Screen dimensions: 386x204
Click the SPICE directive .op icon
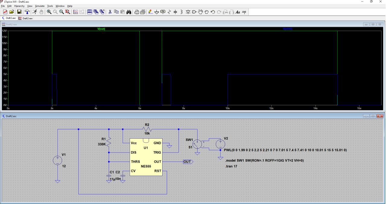tap(244, 12)
